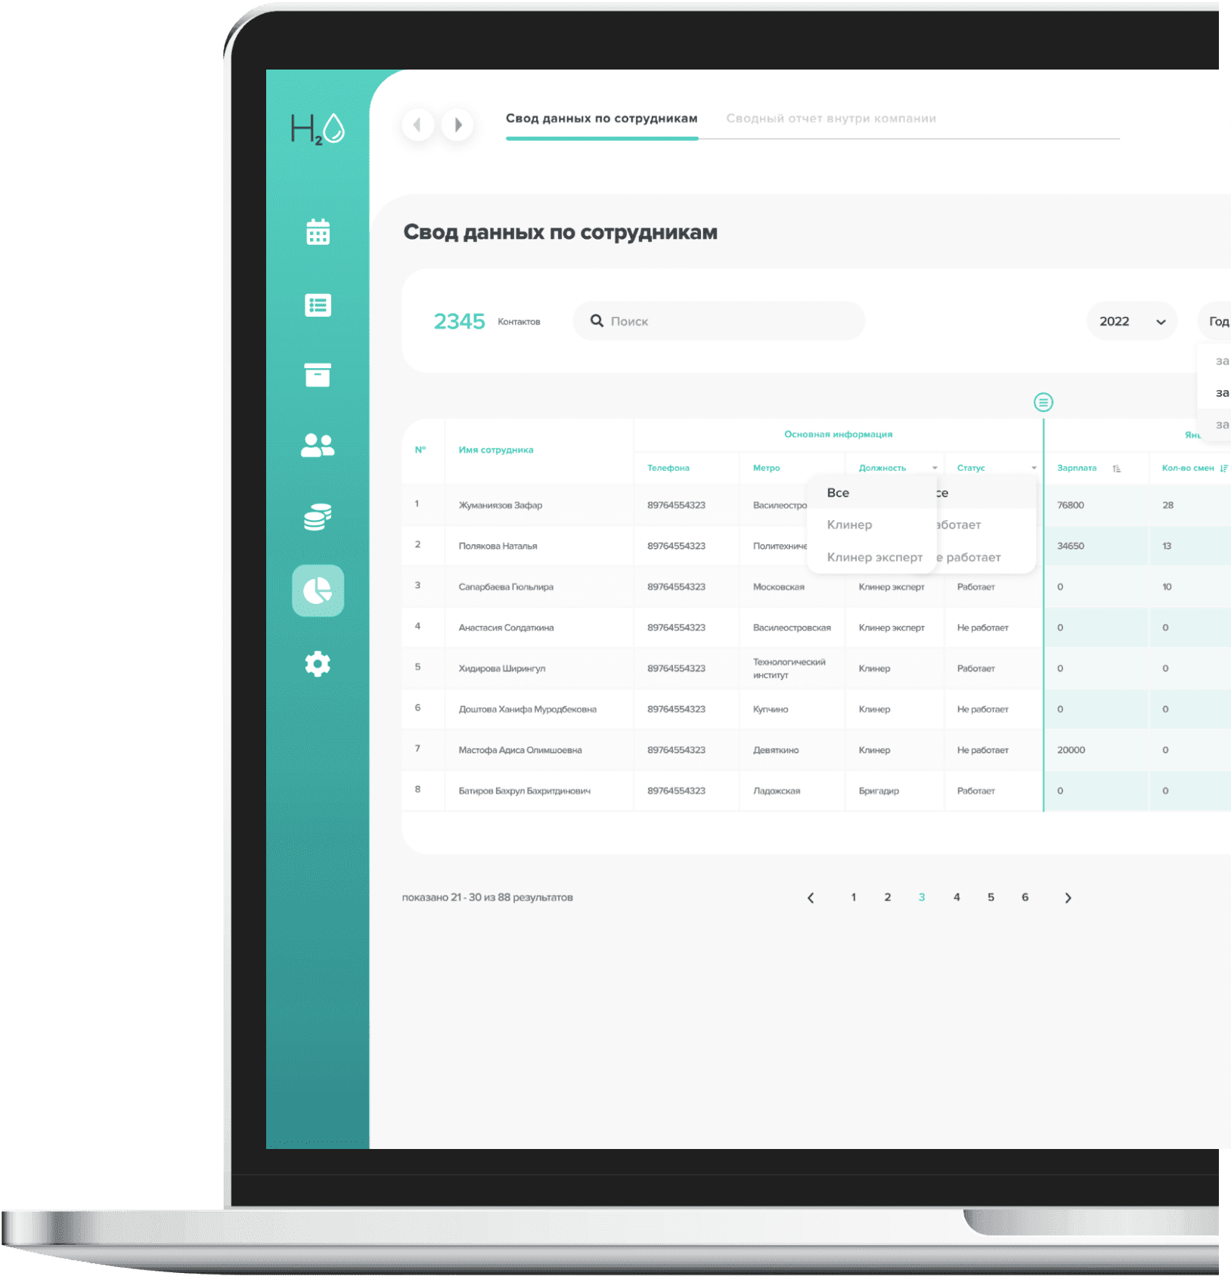Click the Телефона column header
The height and width of the screenshot is (1276, 1231).
tap(668, 468)
